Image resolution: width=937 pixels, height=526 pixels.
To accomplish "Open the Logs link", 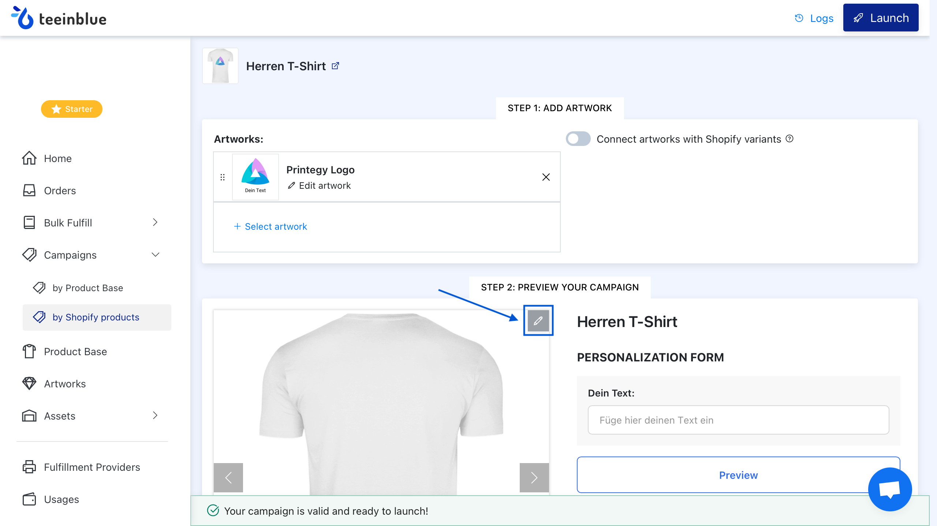I will pyautogui.click(x=821, y=18).
